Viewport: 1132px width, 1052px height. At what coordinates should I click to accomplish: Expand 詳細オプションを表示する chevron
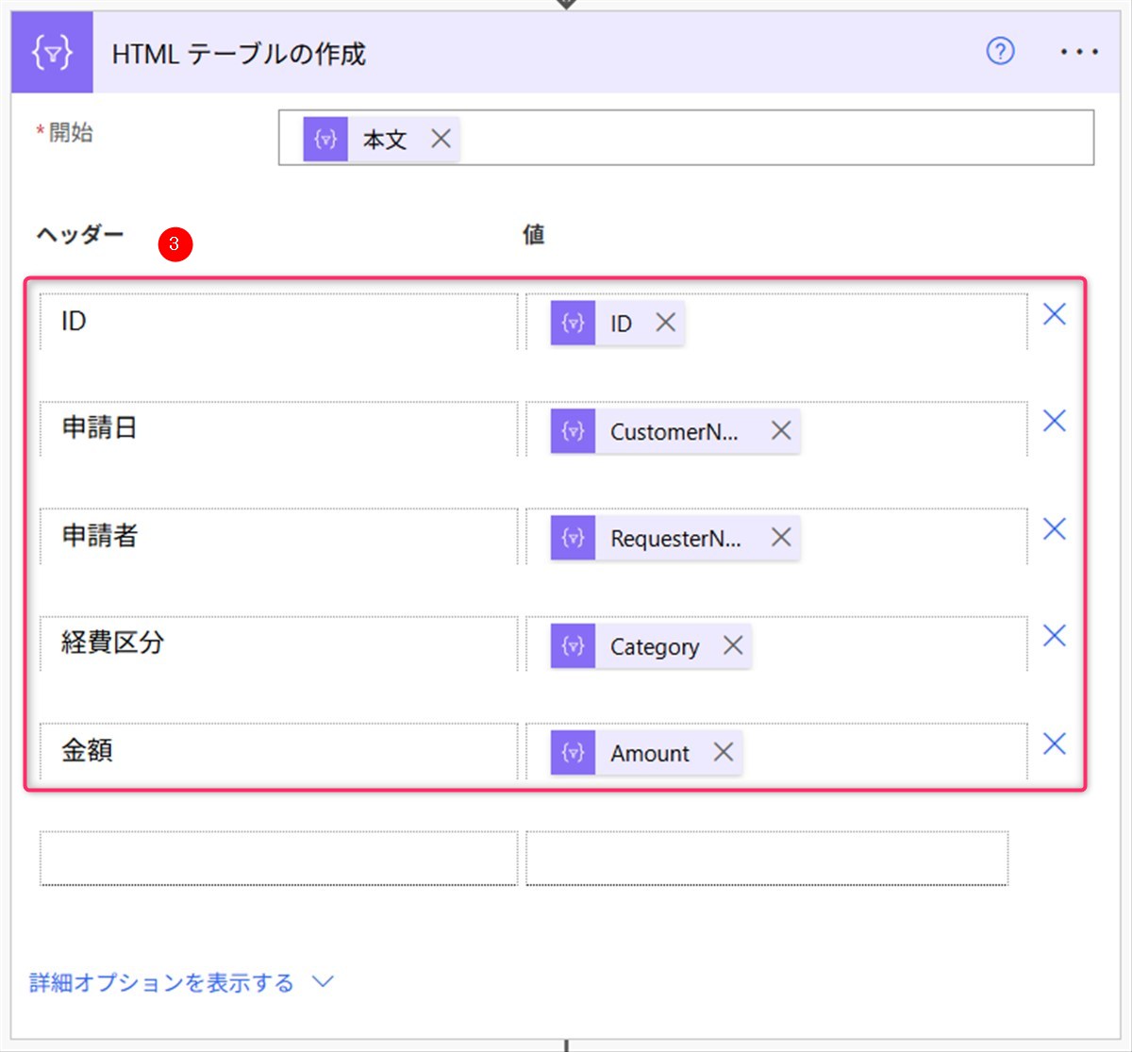[x=323, y=982]
